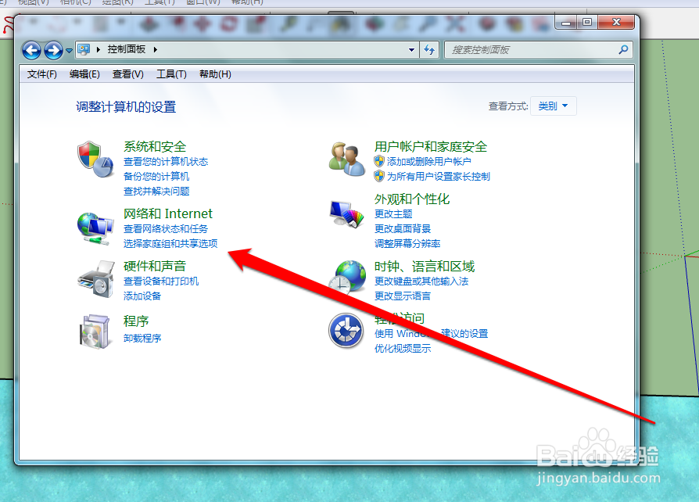Open Hardware and Sound printer icon

[x=96, y=279]
